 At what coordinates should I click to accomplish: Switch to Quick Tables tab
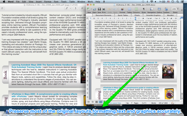[123, 15]
